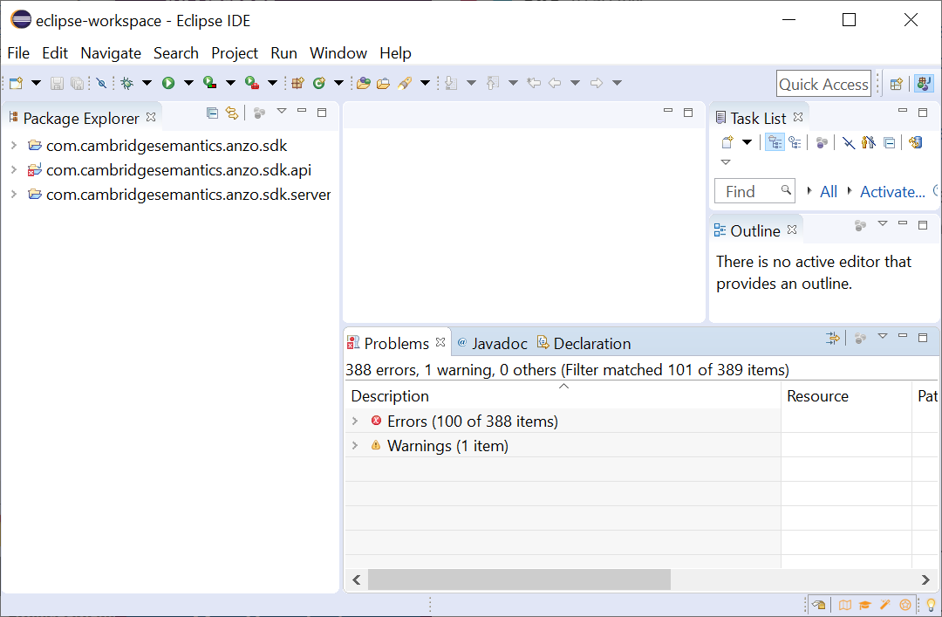Expand the com.cambridgesemantics.anzo.sdk.api project
This screenshot has width=942, height=617.
click(x=14, y=170)
